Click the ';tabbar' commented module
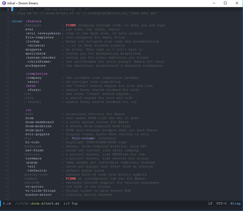243x211 pixels. pos(30,178)
